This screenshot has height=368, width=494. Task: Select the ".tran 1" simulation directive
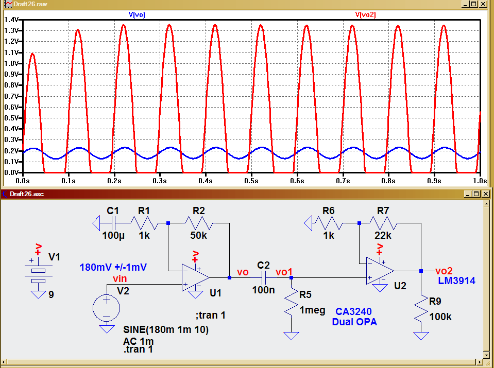point(138,349)
